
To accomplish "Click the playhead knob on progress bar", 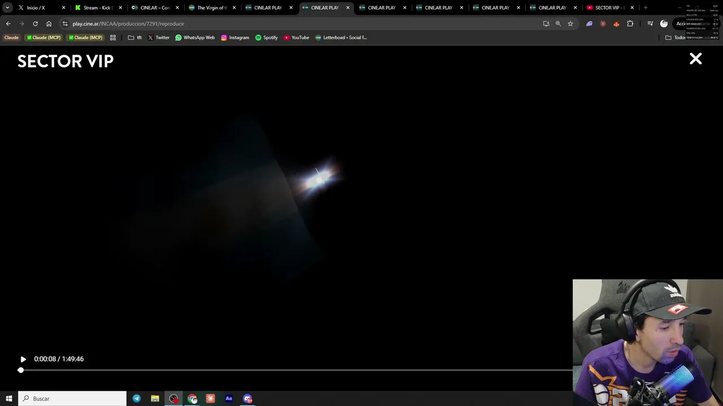I will [21, 370].
